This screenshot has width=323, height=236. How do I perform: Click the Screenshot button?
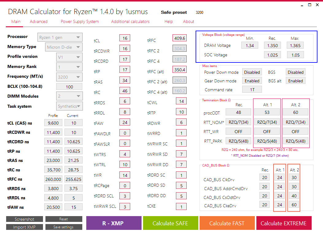25,219
